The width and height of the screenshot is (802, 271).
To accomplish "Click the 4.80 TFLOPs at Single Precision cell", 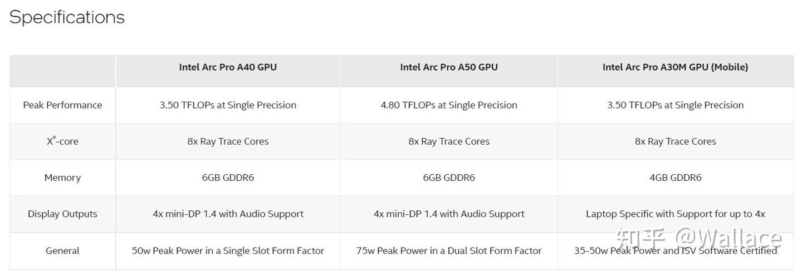I will [449, 105].
